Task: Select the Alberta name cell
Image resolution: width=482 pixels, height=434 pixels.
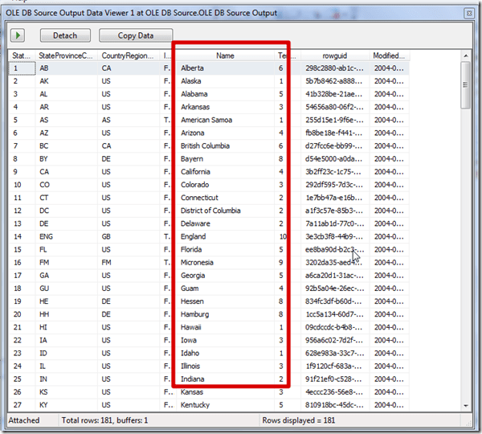Action: click(x=194, y=68)
